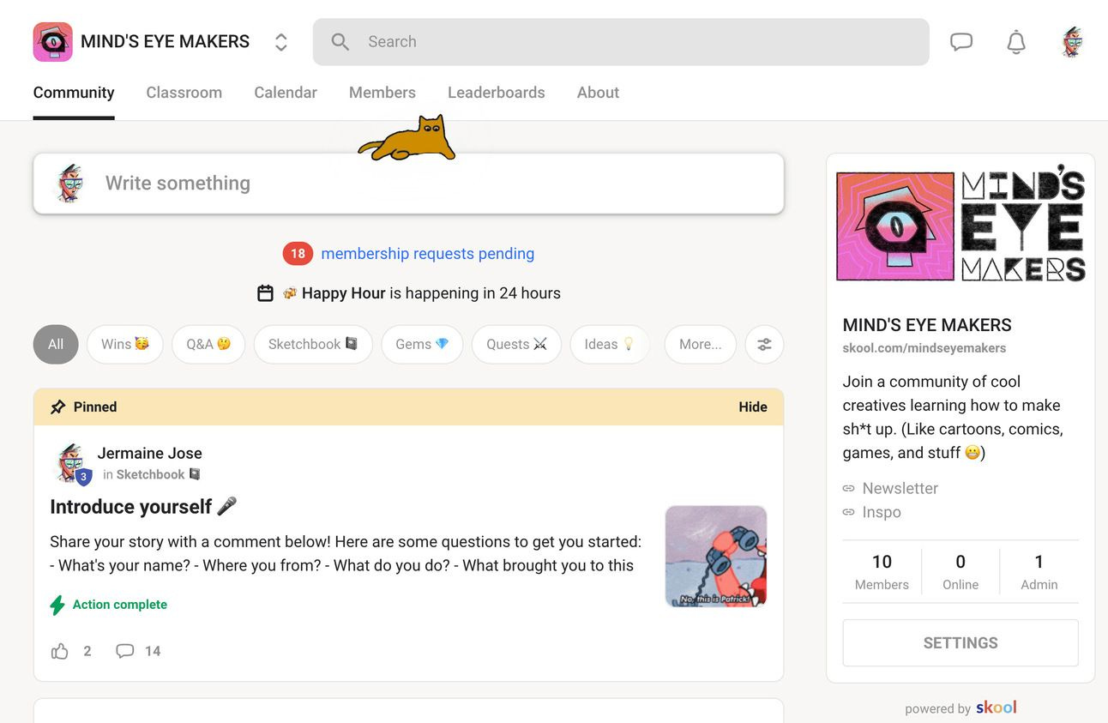Filter posts by Ideas category
The height and width of the screenshot is (723, 1108).
click(x=610, y=345)
